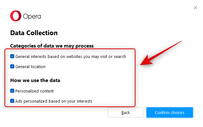Click the "Personalized content" label text
203x127 pixels.
pos(34,91)
